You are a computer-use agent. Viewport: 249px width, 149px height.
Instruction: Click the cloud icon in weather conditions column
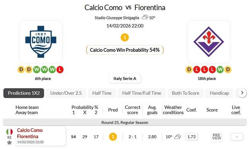[x=178, y=137]
